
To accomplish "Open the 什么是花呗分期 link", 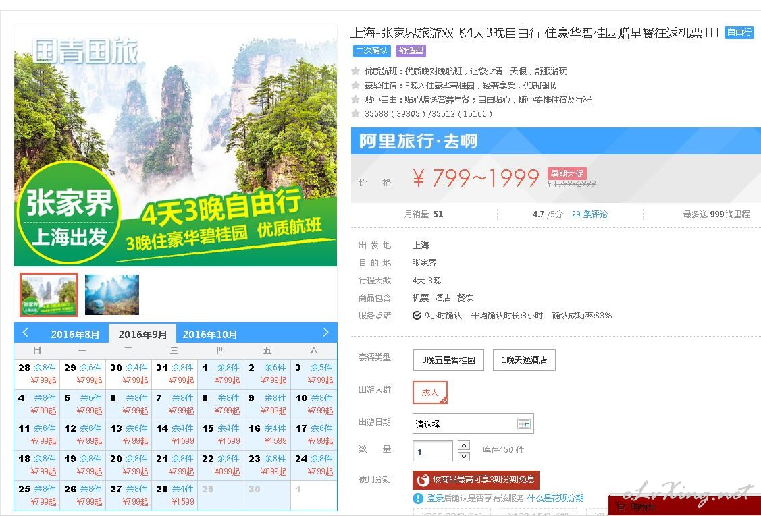I will click(x=555, y=498).
